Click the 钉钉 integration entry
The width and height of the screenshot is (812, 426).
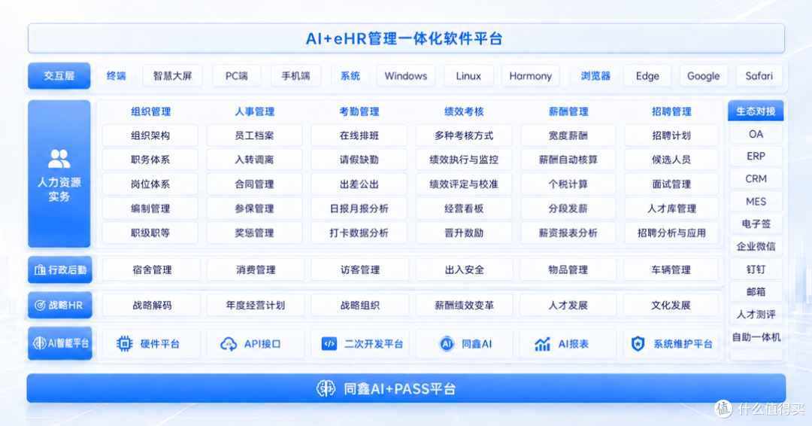point(756,269)
